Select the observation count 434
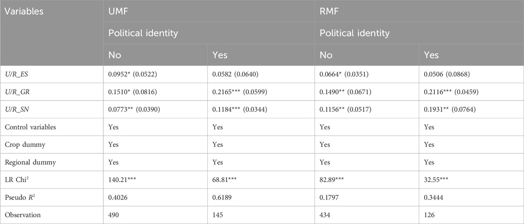524x224 pixels. 325,215
